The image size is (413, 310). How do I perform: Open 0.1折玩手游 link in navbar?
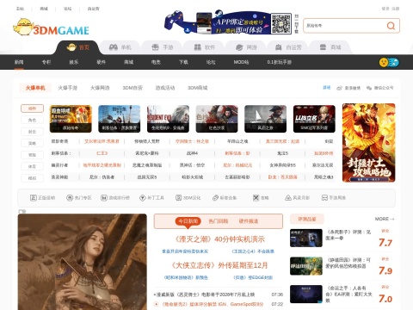coord(280,62)
